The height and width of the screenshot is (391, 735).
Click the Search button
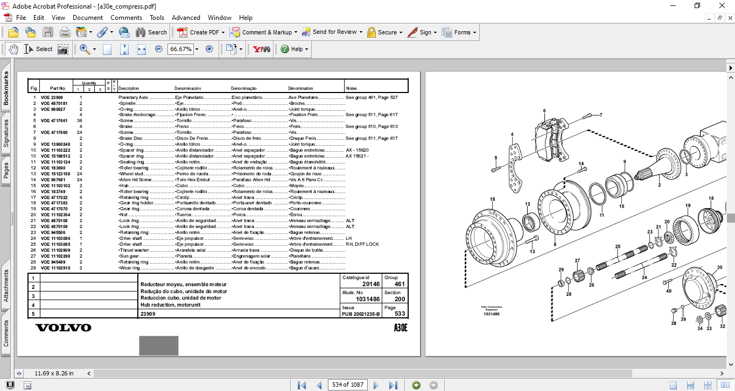pos(151,32)
